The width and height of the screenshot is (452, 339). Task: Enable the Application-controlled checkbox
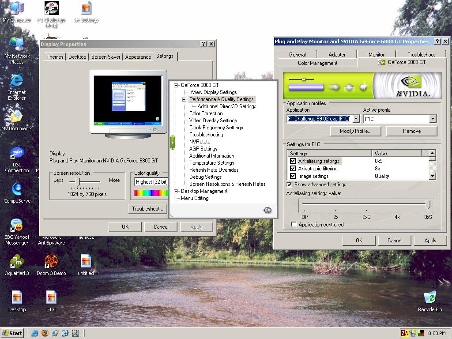294,225
